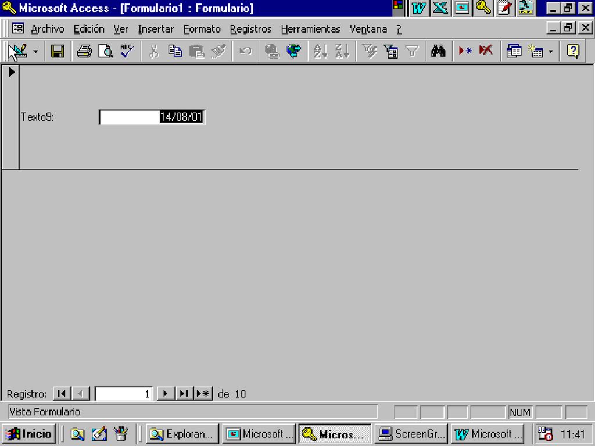
Task: Sort descending Z to A
Action: tap(342, 51)
